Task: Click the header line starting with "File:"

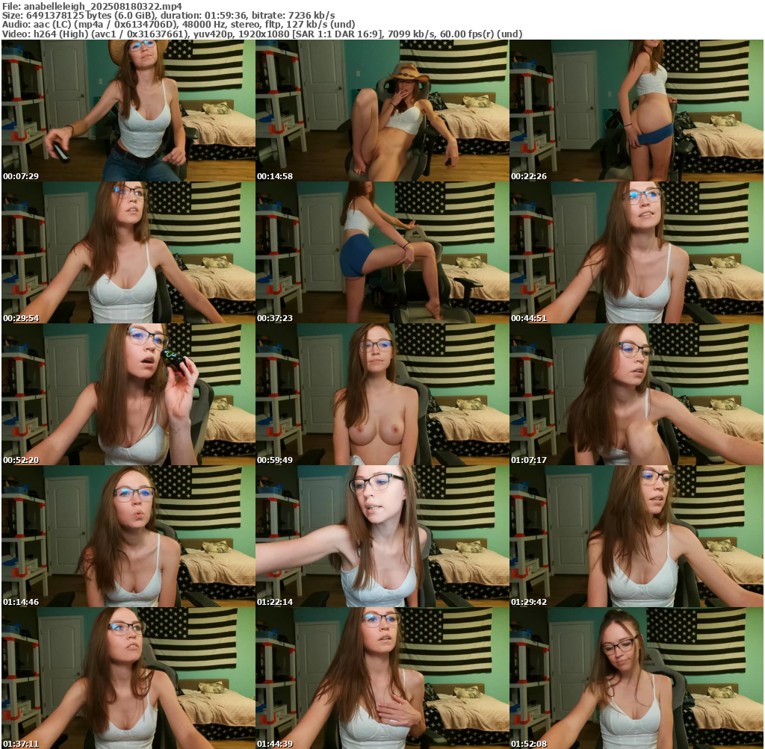Action: (x=92, y=6)
